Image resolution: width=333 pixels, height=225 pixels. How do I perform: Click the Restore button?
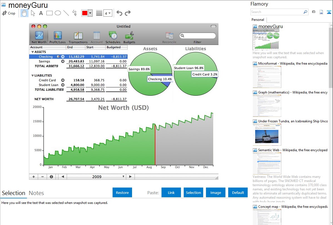pos(122,193)
